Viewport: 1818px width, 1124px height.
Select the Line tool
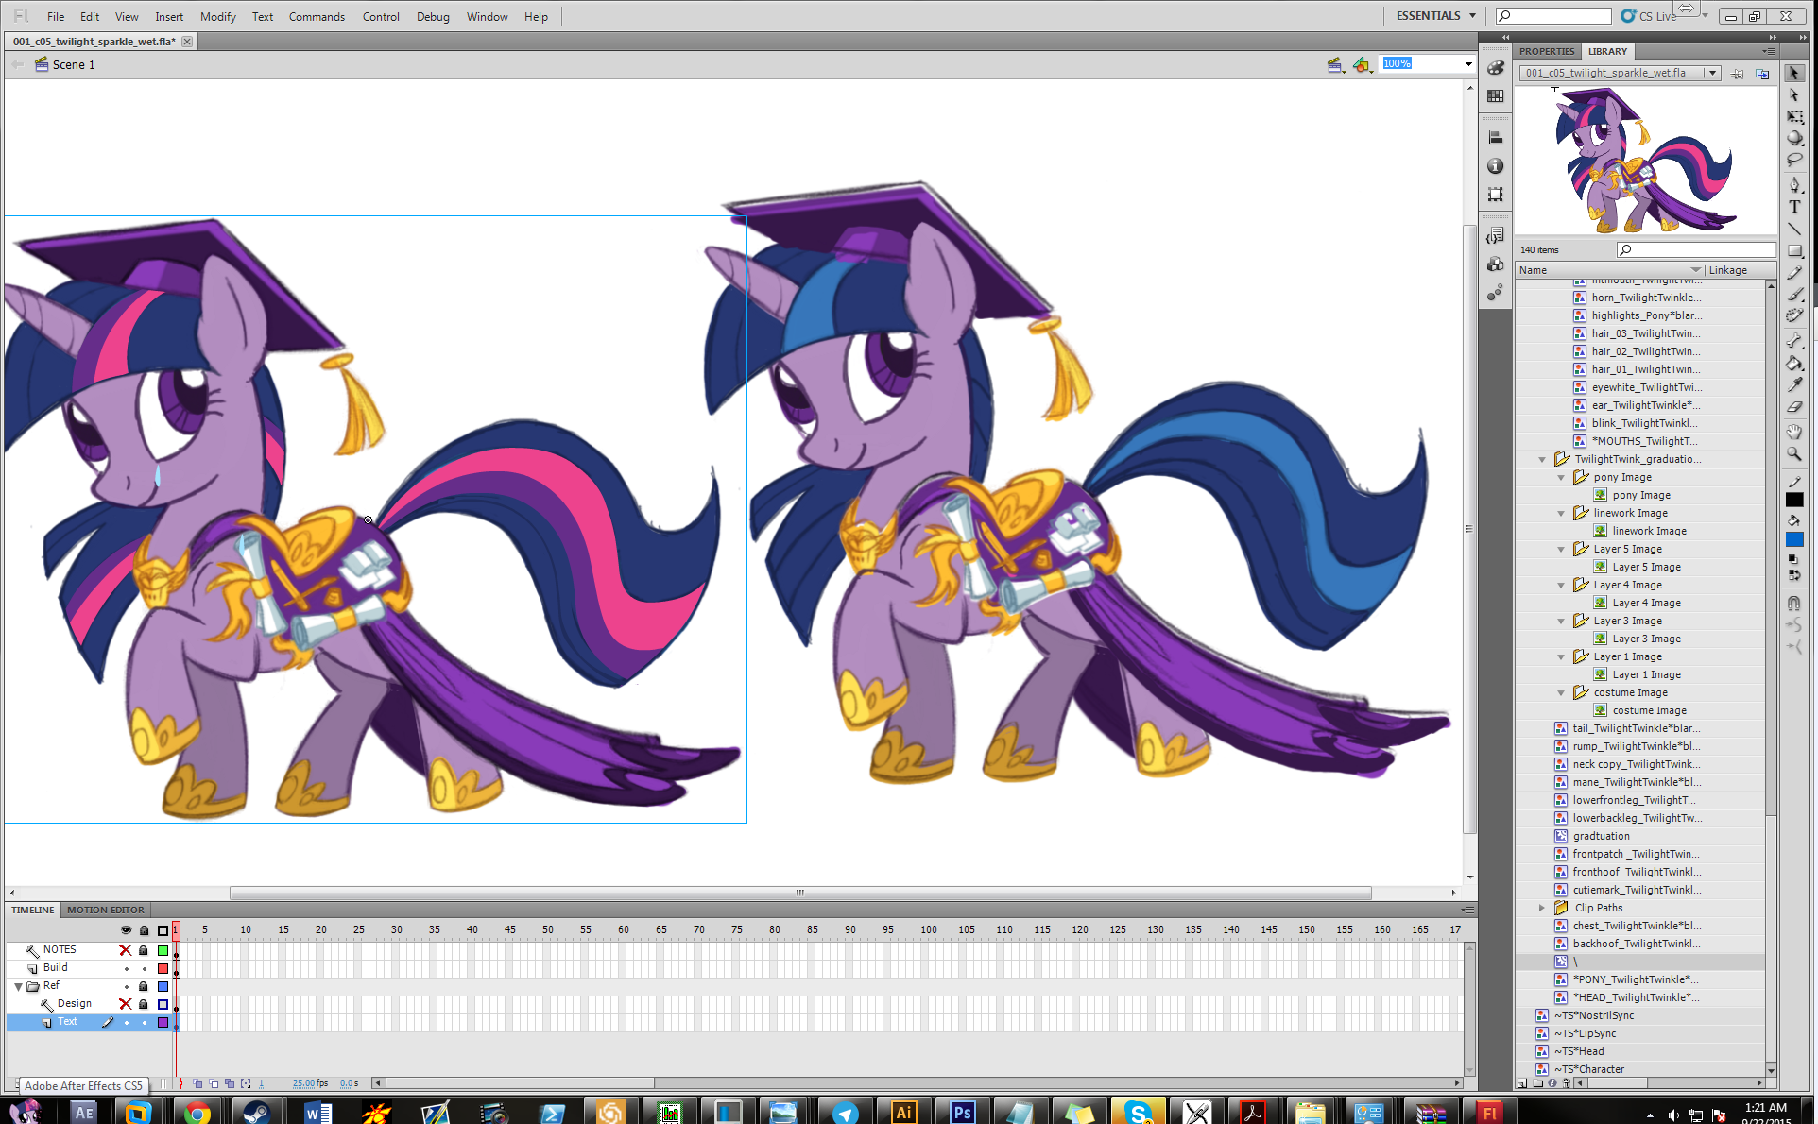coord(1794,230)
